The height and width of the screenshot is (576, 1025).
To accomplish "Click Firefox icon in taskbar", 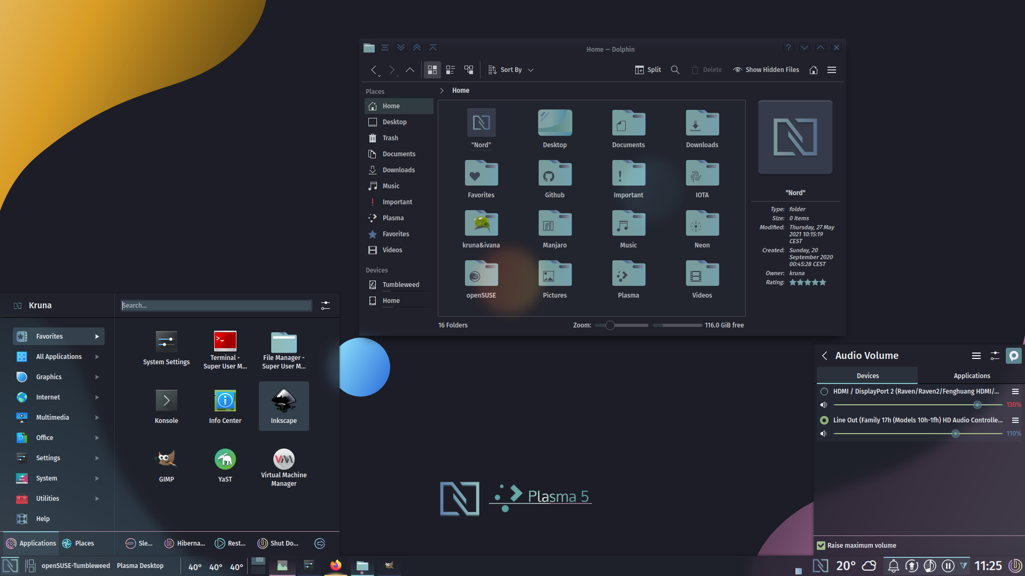I will 336,565.
